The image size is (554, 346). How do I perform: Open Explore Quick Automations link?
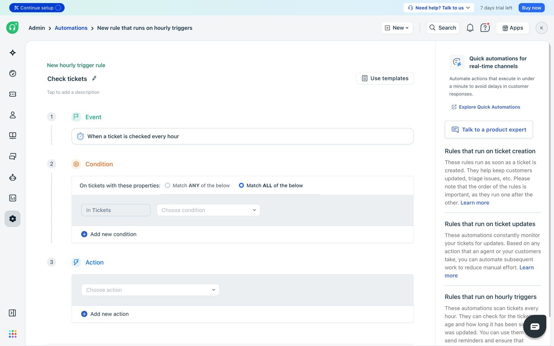tap(486, 107)
